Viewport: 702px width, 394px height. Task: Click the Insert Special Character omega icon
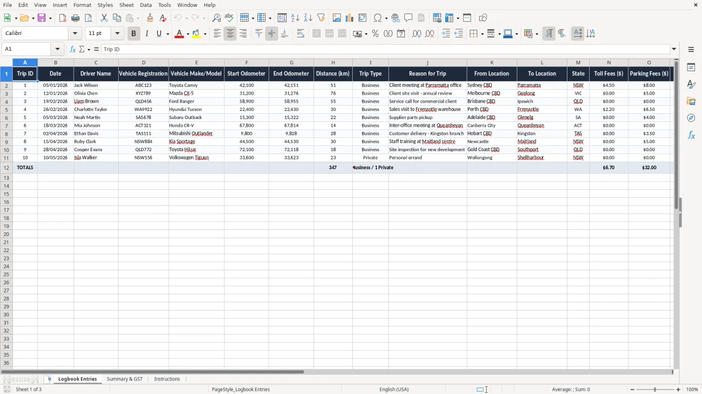pos(378,18)
